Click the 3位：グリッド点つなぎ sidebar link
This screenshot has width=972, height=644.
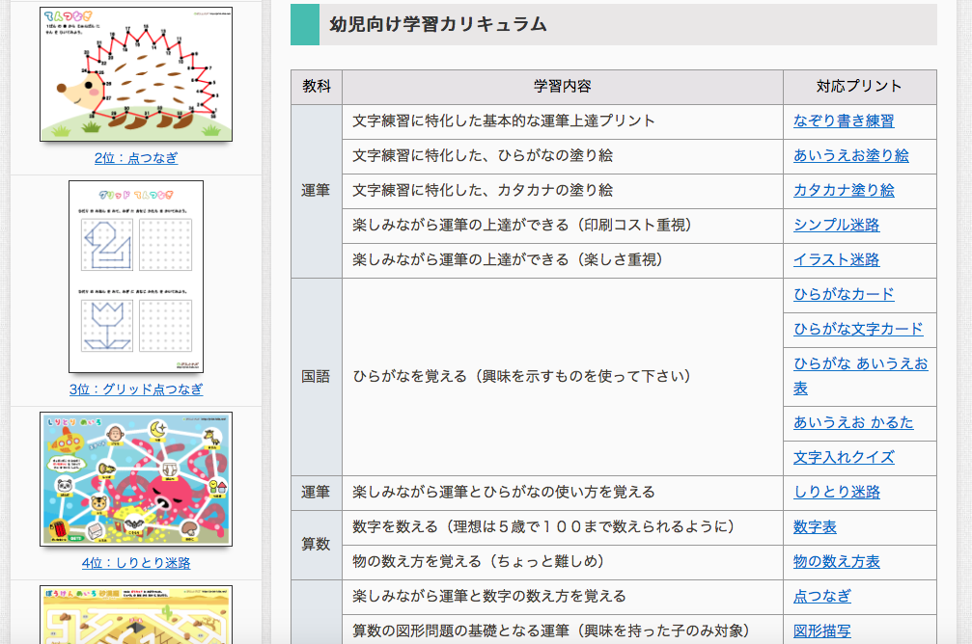[x=136, y=389]
